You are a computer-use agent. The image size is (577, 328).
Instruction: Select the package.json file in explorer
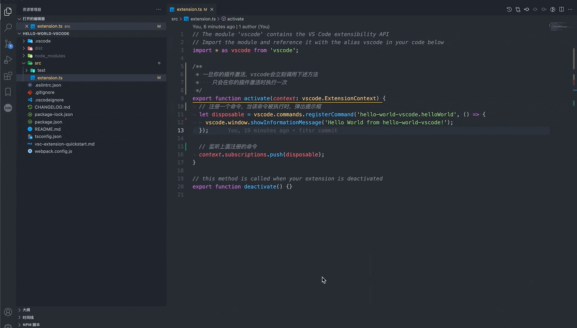[x=48, y=122]
